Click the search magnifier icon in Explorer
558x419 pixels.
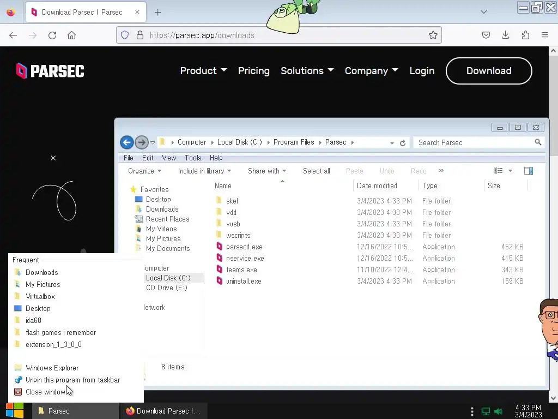(x=538, y=142)
